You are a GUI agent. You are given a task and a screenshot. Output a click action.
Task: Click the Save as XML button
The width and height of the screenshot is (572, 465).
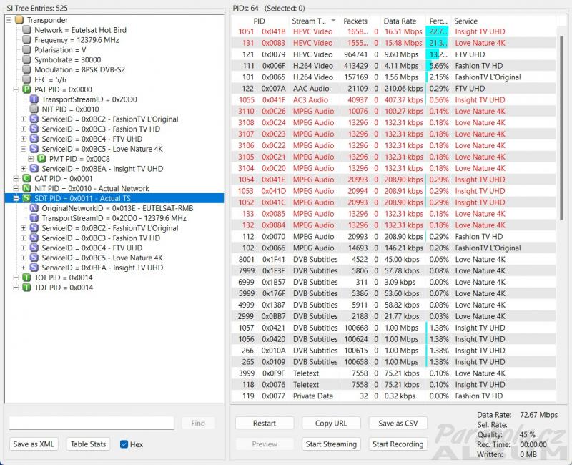click(x=34, y=444)
